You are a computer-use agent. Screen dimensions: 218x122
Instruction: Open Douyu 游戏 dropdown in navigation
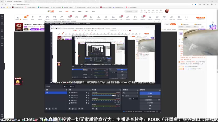click(x=87, y=11)
